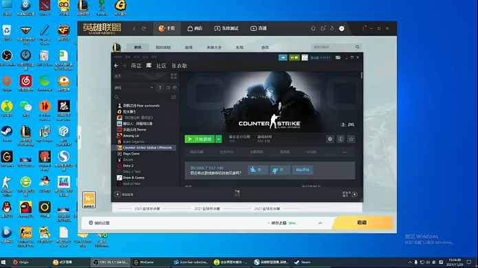Open League client 商店 tab
478x268 pixels.
point(195,28)
